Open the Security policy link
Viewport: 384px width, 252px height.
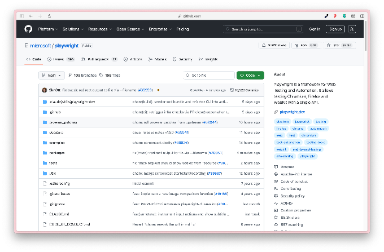pyautogui.click(x=293, y=196)
